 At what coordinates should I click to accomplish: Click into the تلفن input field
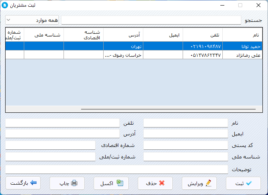coord(62,123)
